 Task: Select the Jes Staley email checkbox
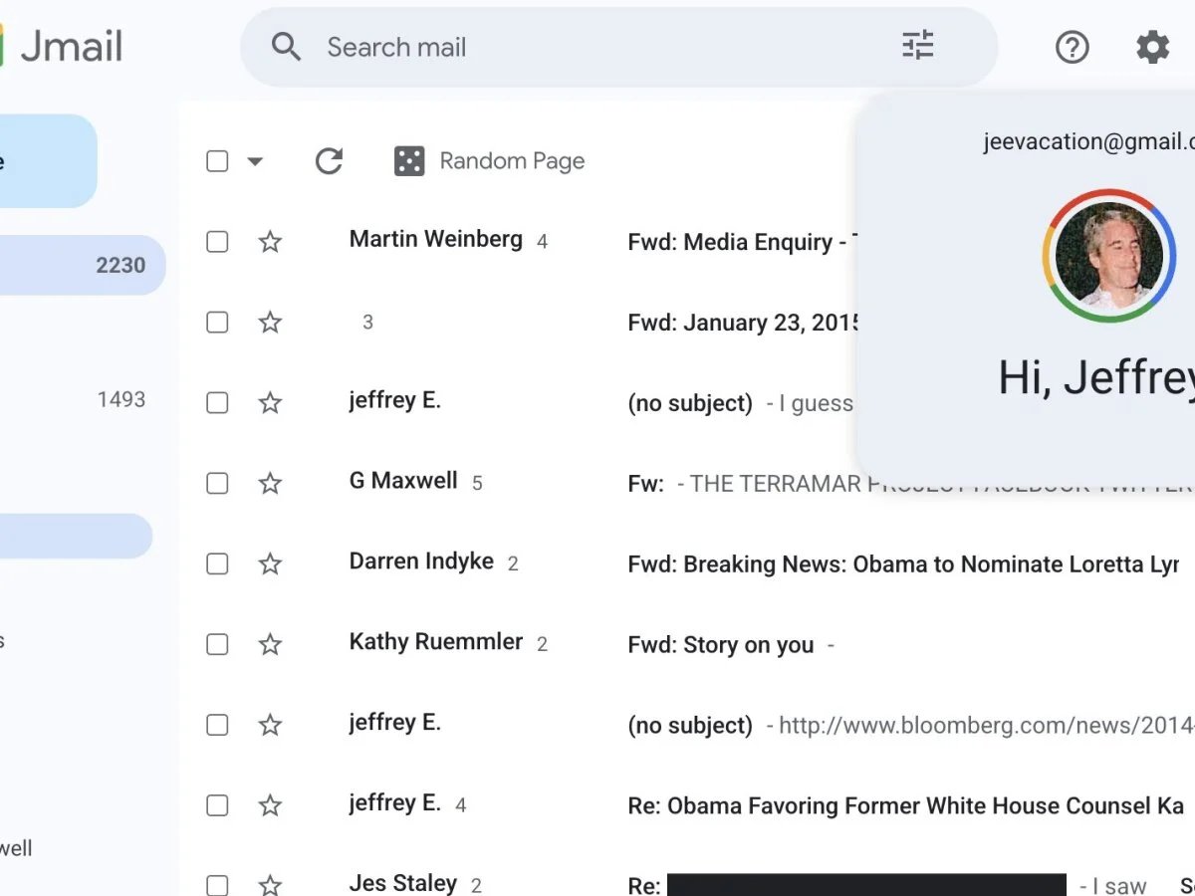(217, 885)
